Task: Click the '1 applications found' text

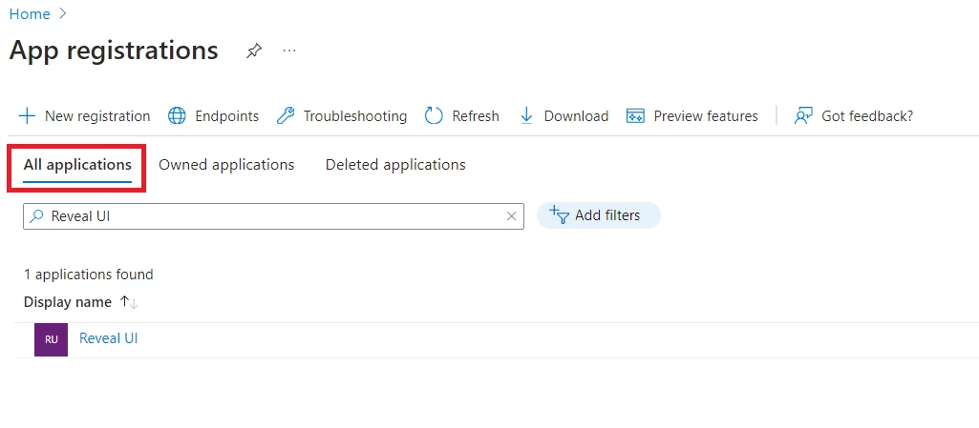Action: [x=88, y=275]
